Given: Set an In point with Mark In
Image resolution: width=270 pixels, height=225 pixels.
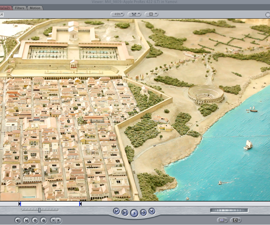Looking at the screenshot, I should pyautogui.click(x=53, y=220).
